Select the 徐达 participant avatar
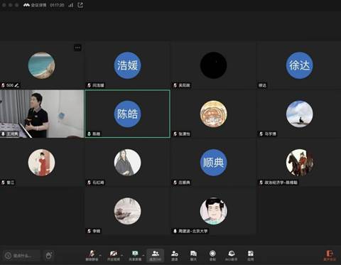341x265 pixels. tap(299, 65)
